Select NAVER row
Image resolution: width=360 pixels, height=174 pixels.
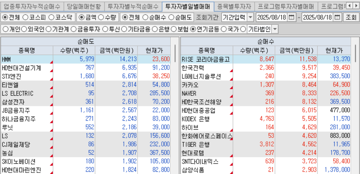coord(266,93)
